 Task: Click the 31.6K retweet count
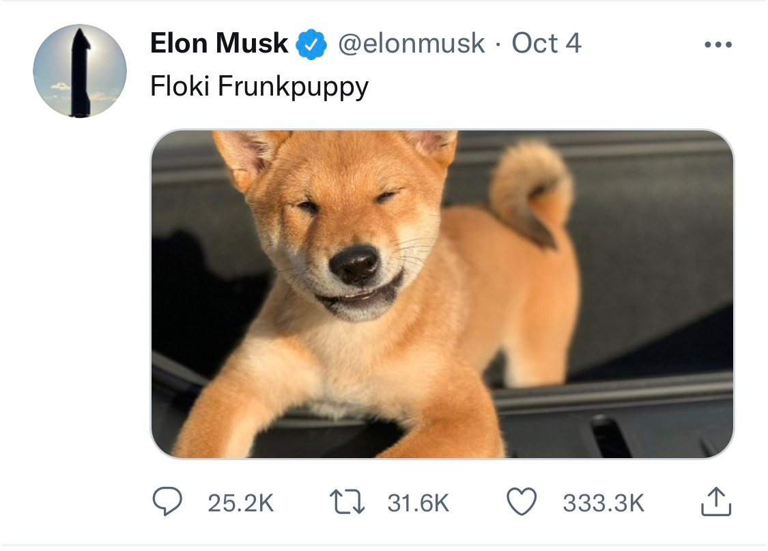pos(418,504)
